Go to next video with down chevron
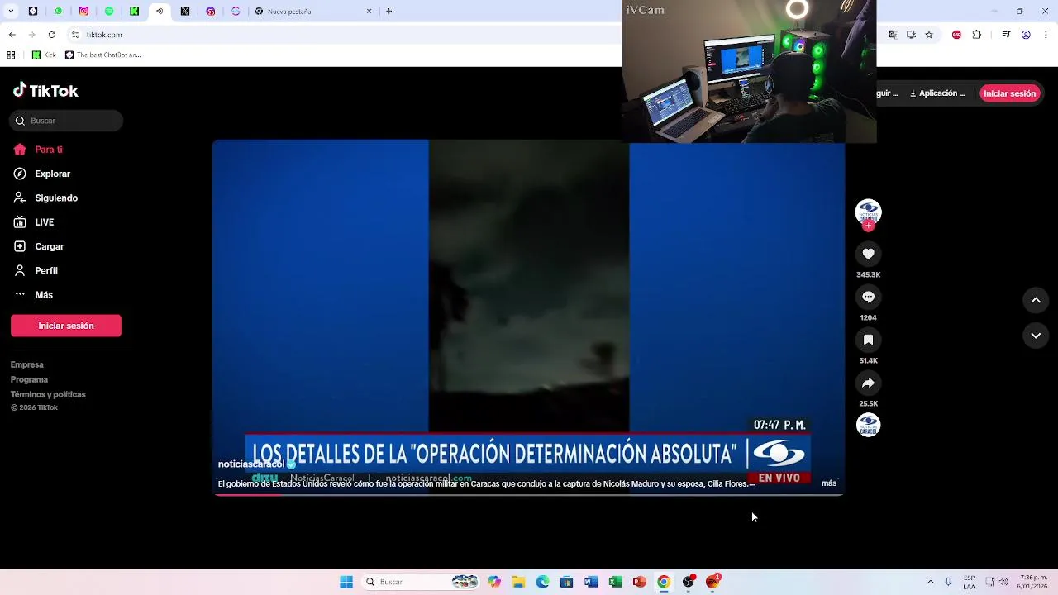Viewport: 1058px width, 595px height. (1036, 336)
